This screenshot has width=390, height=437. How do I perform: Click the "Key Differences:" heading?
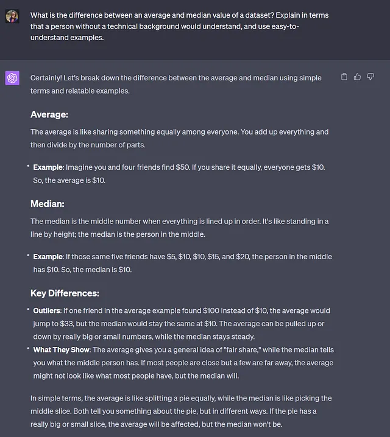[65, 293]
